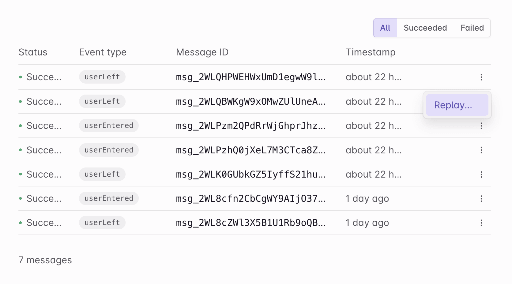Click the first '1 day ago' timestamp
Viewport: 512px width, 284px height.
(367, 199)
